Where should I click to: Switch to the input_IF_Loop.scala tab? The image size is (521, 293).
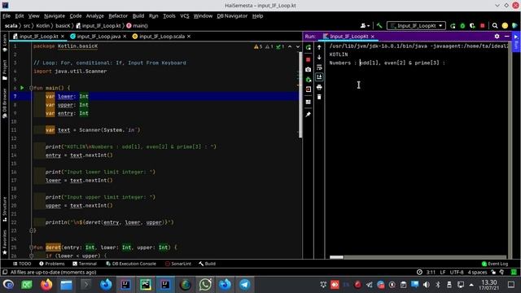point(161,36)
